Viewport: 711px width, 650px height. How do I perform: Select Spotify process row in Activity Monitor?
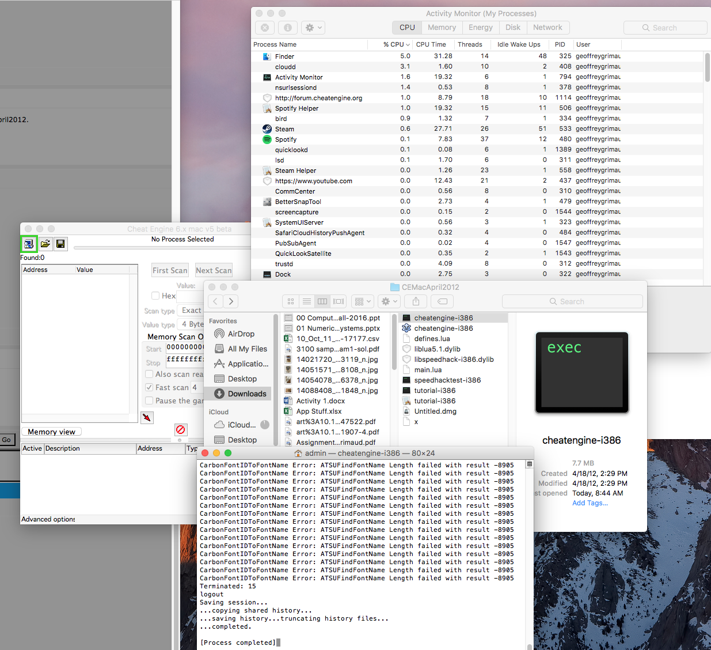click(478, 139)
